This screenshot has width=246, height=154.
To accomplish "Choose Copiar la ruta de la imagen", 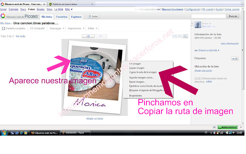I will 143,72.
